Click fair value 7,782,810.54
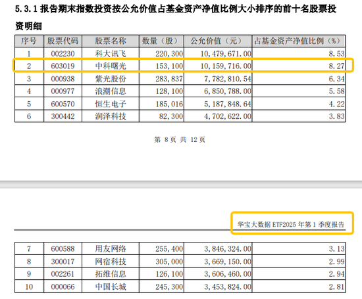Viewport: 362px width, 299px height. click(228, 79)
